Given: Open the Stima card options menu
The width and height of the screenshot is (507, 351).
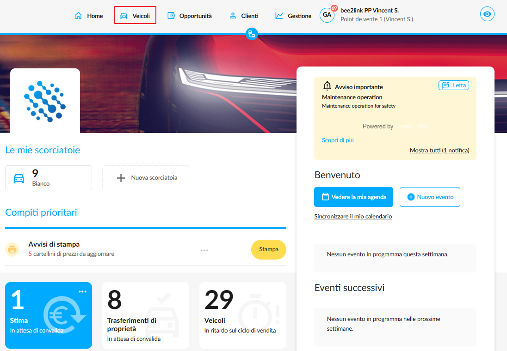Looking at the screenshot, I should coord(82,291).
